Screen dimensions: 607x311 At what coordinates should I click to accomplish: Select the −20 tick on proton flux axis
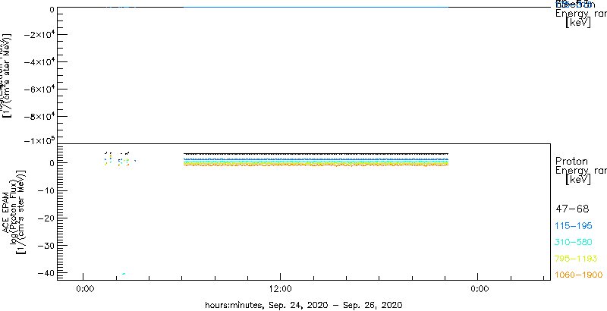coord(47,218)
